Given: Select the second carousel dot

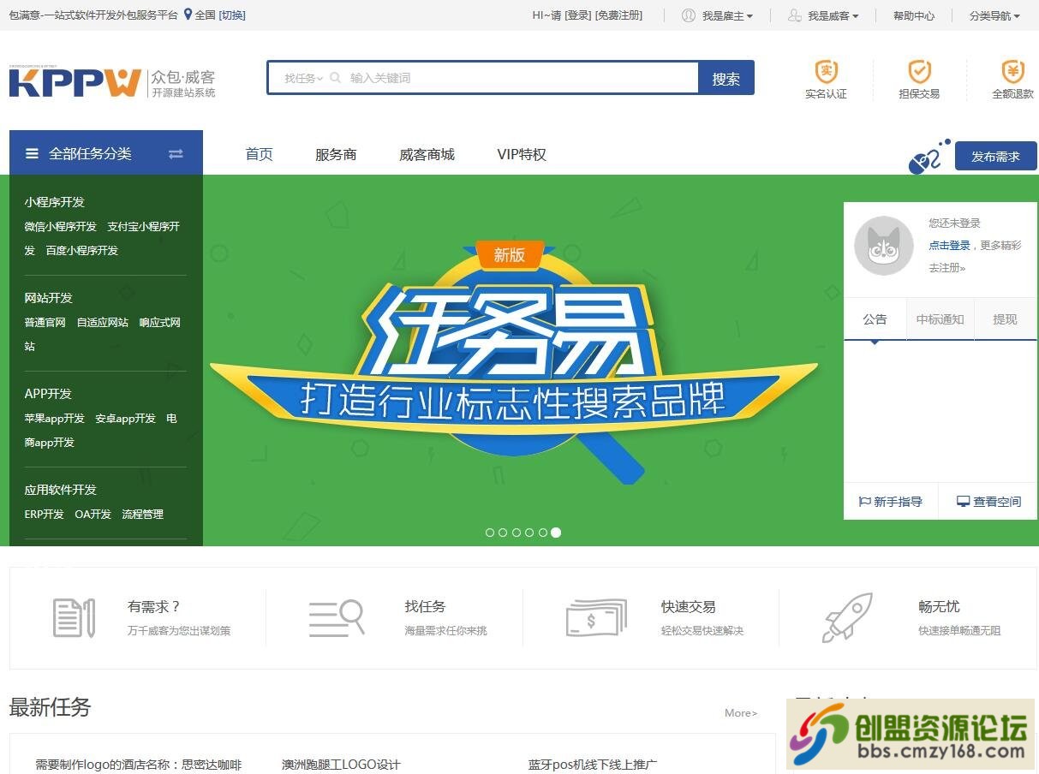Looking at the screenshot, I should [x=503, y=533].
